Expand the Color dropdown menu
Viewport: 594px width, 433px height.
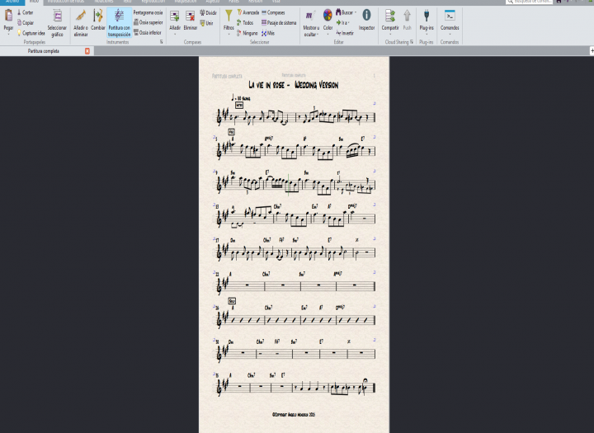coord(328,33)
